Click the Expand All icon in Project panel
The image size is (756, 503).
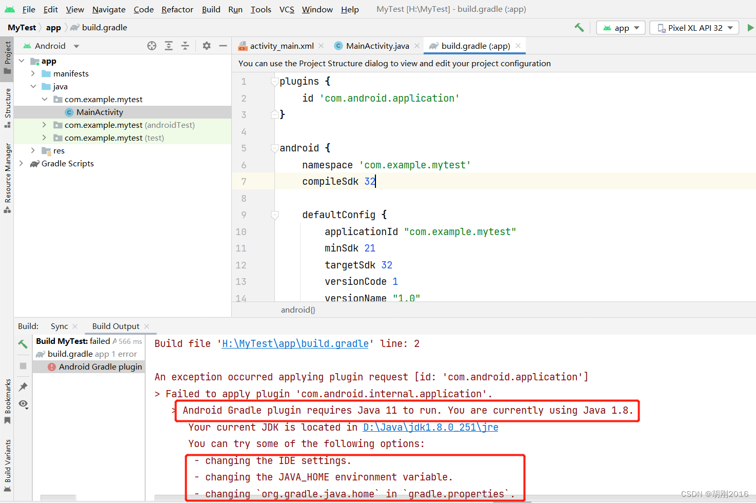169,46
